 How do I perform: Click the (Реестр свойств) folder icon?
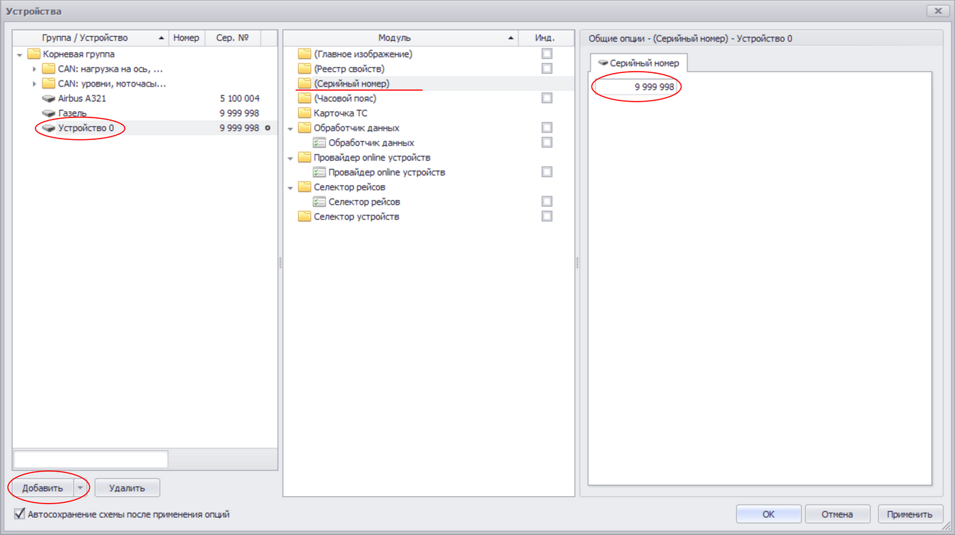click(305, 69)
